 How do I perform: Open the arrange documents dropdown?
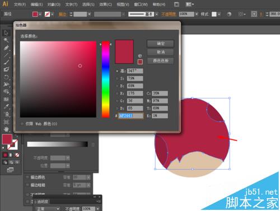pos(190,4)
